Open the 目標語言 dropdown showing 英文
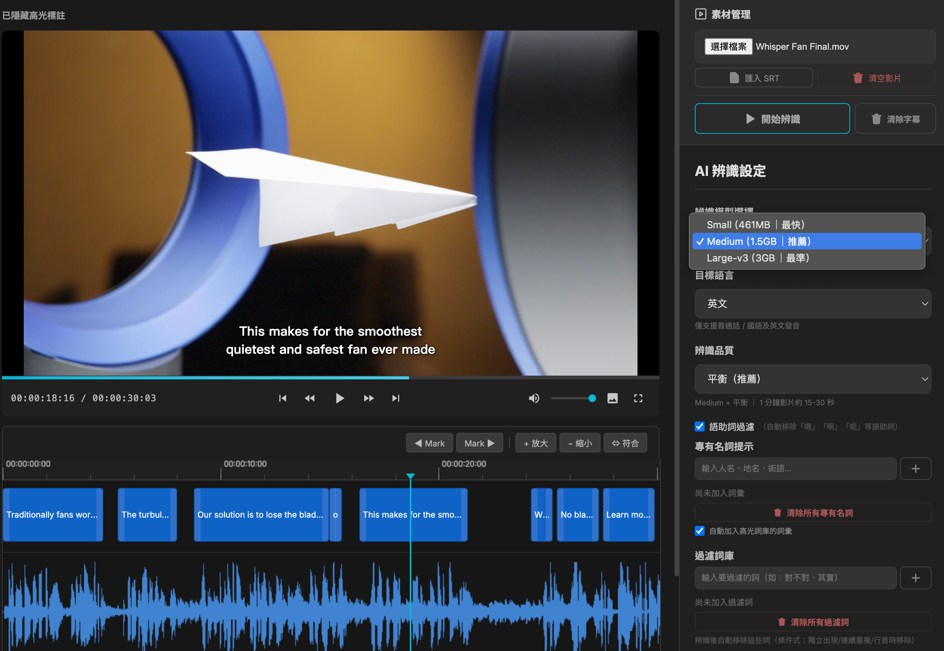944x651 pixels. 812,304
